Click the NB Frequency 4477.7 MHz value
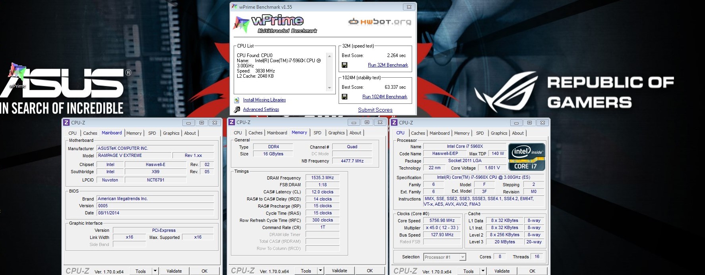 tap(352, 161)
